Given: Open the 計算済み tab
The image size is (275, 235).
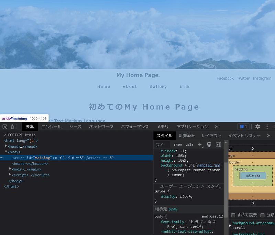Looking at the screenshot, I should point(187,136).
